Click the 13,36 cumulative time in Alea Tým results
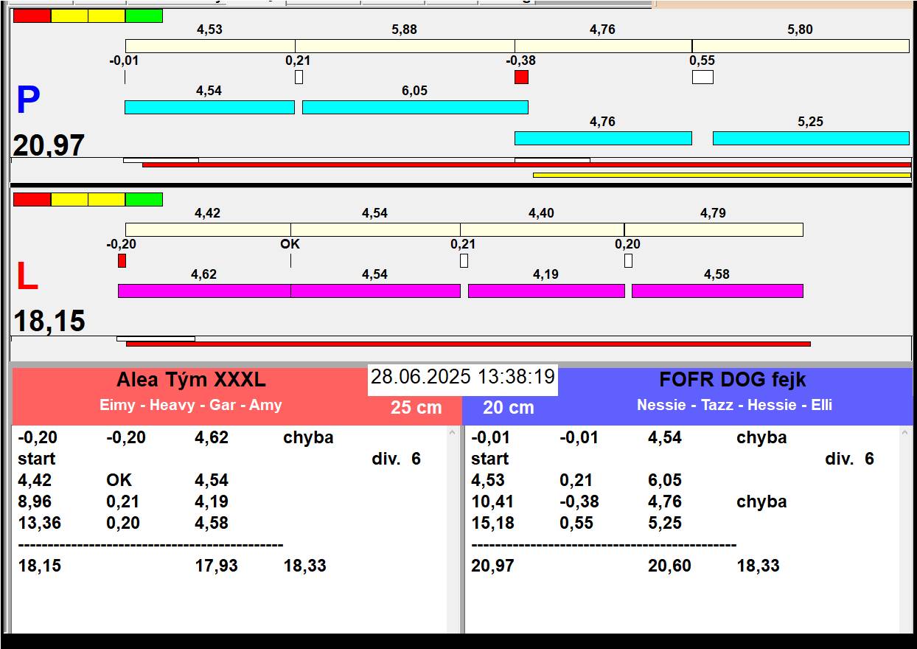The width and height of the screenshot is (917, 649). tap(39, 523)
